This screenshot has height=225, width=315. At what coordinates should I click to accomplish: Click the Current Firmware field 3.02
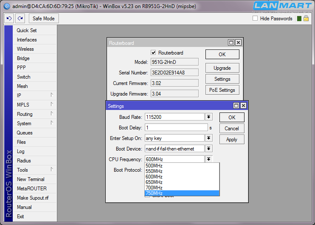click(x=174, y=83)
